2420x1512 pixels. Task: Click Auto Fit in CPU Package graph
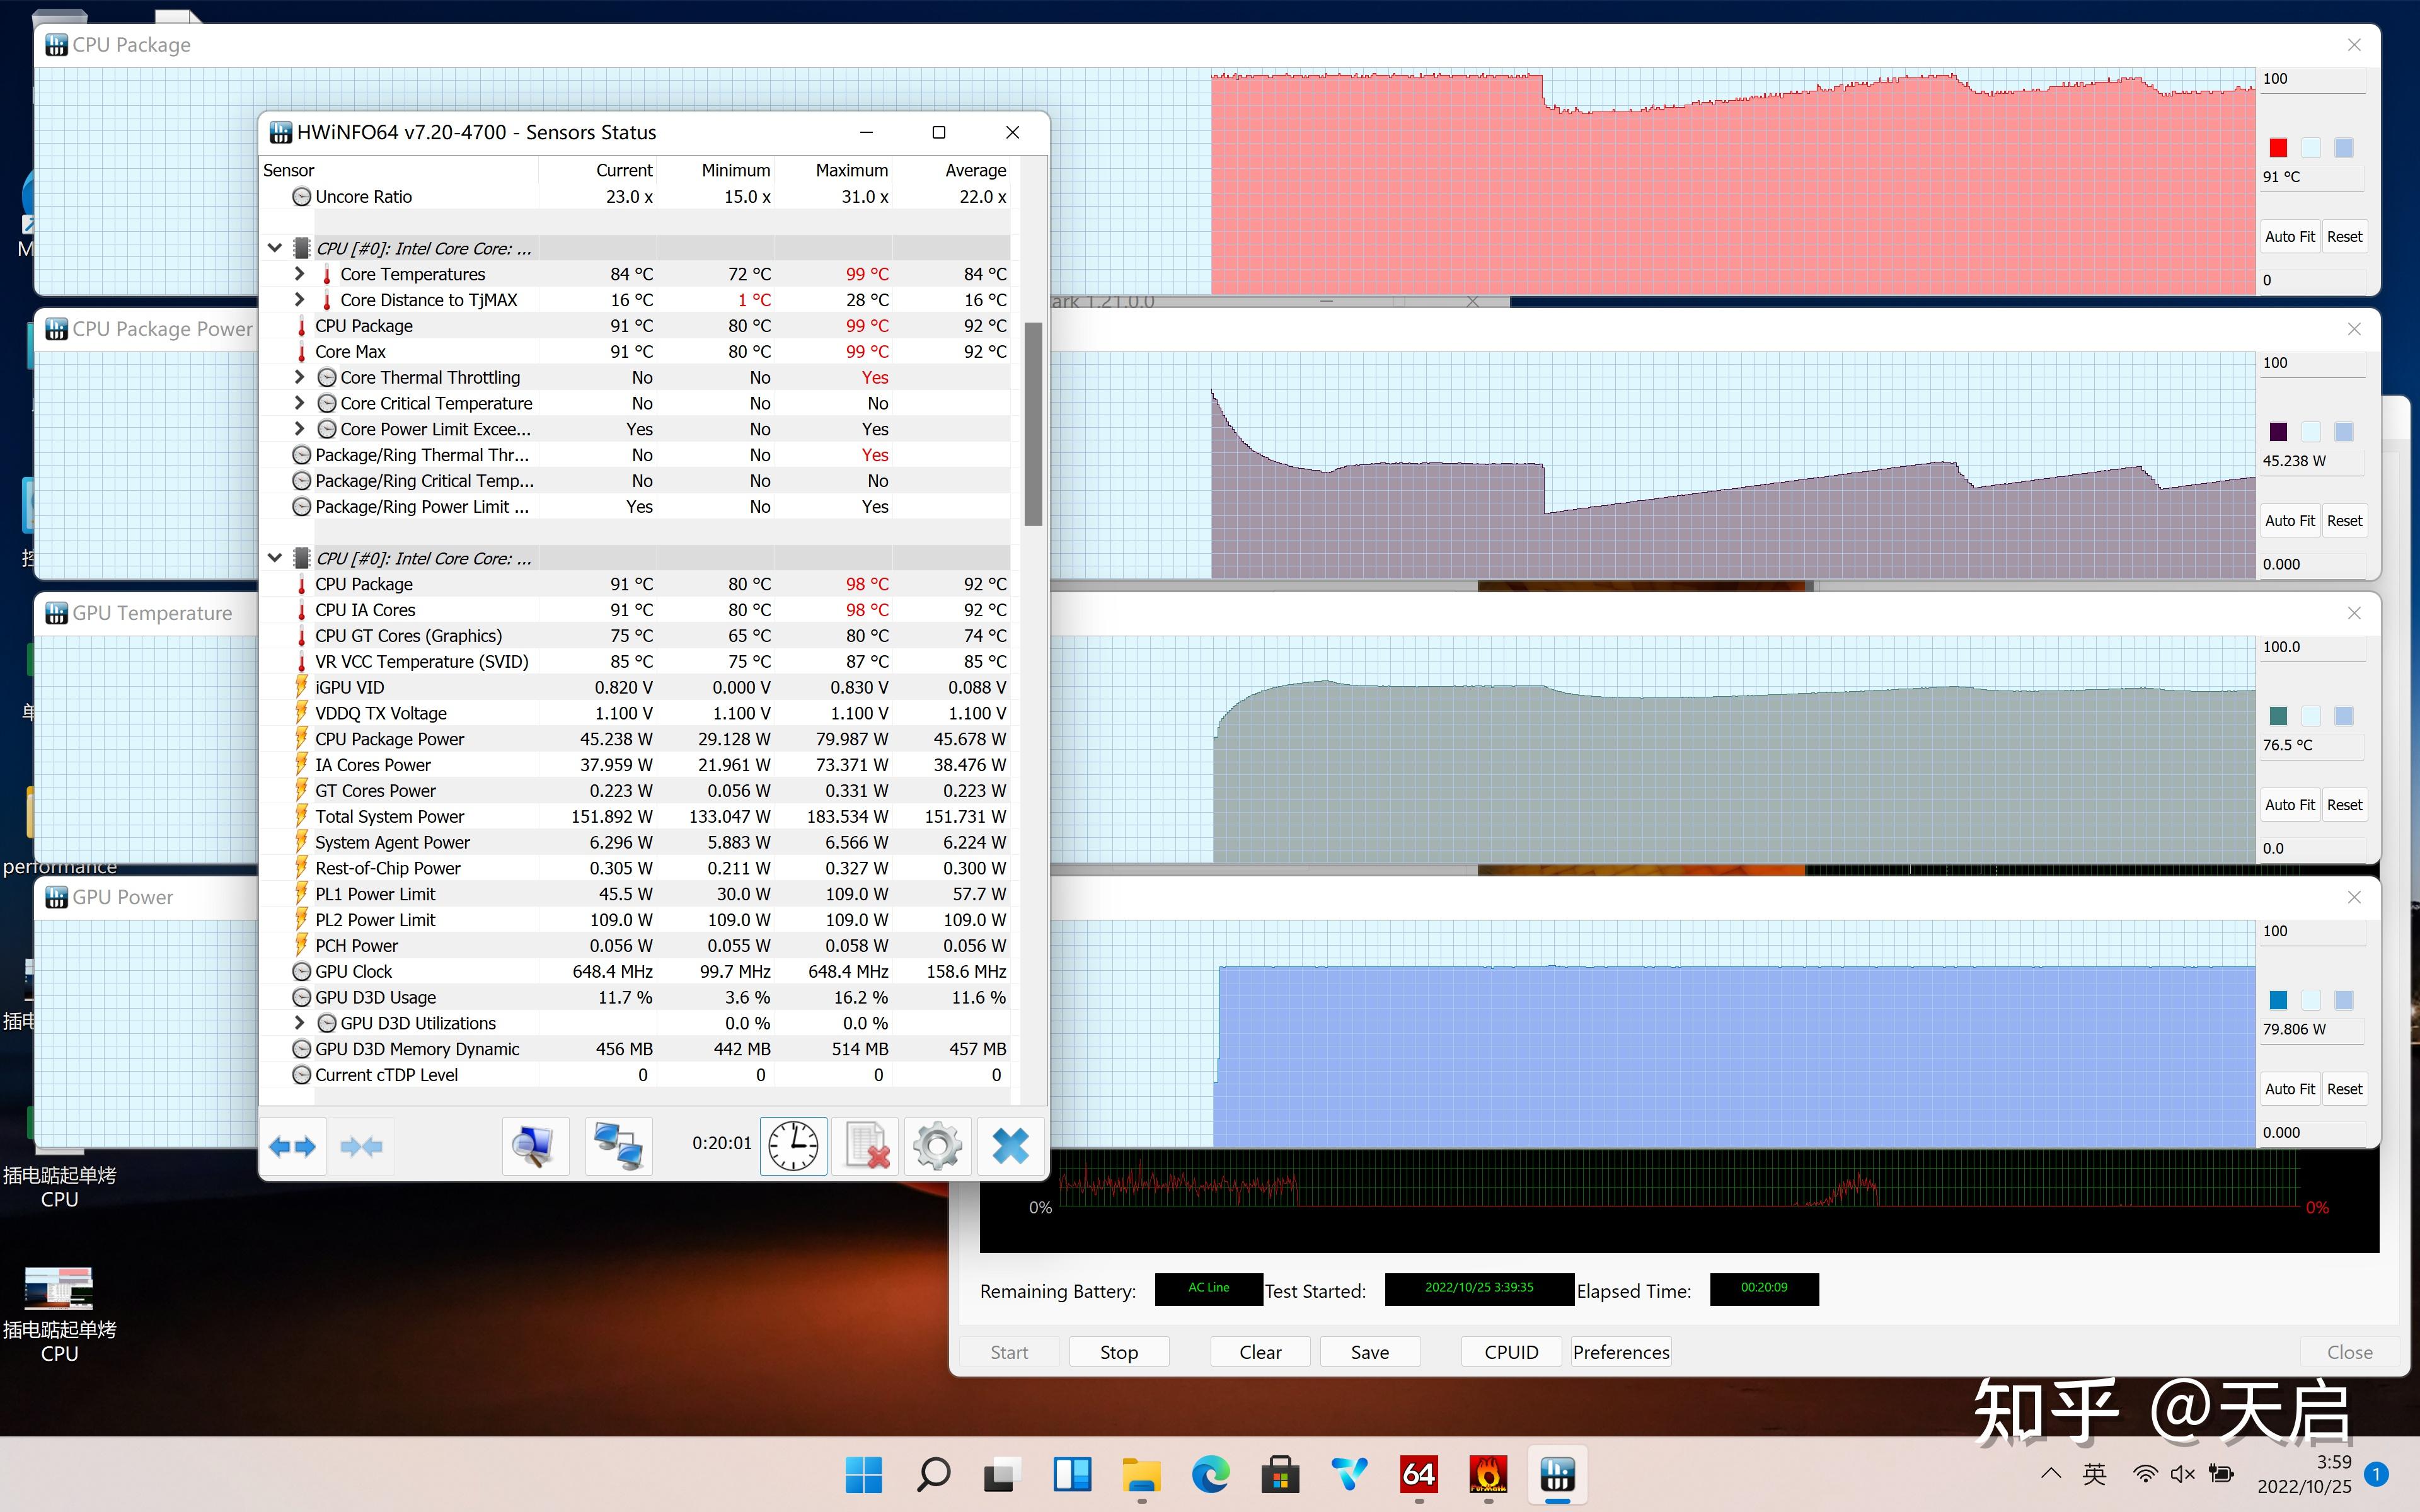[2290, 237]
